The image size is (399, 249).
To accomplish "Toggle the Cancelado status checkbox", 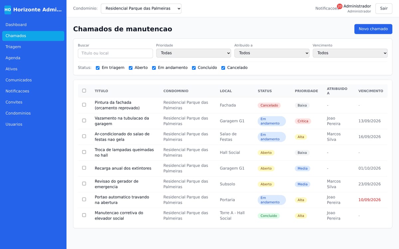I will (223, 68).
